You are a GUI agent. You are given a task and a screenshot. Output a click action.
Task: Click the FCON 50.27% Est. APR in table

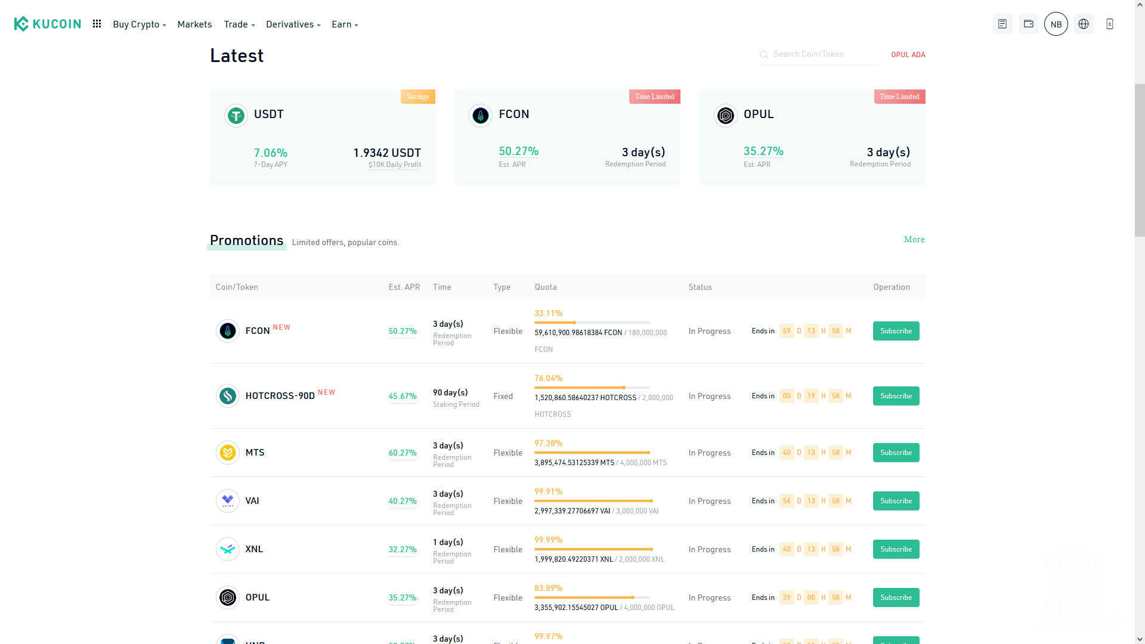[403, 331]
